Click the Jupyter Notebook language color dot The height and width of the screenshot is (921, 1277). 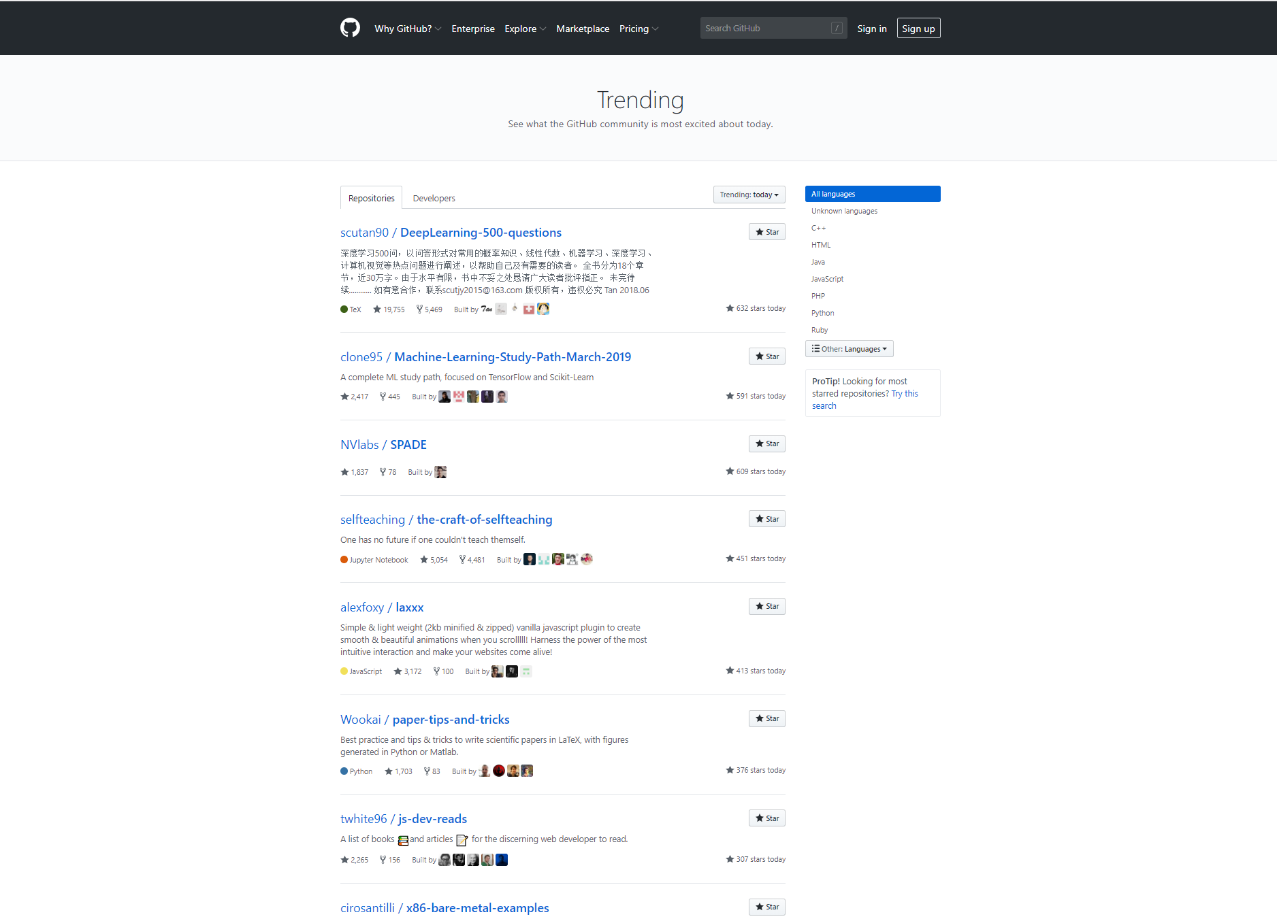click(x=344, y=560)
